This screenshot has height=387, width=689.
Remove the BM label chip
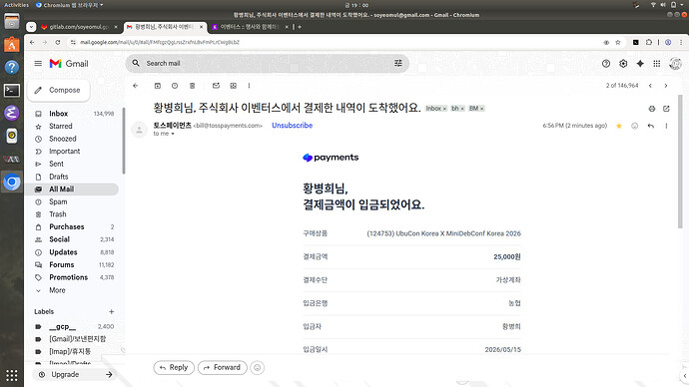point(482,109)
